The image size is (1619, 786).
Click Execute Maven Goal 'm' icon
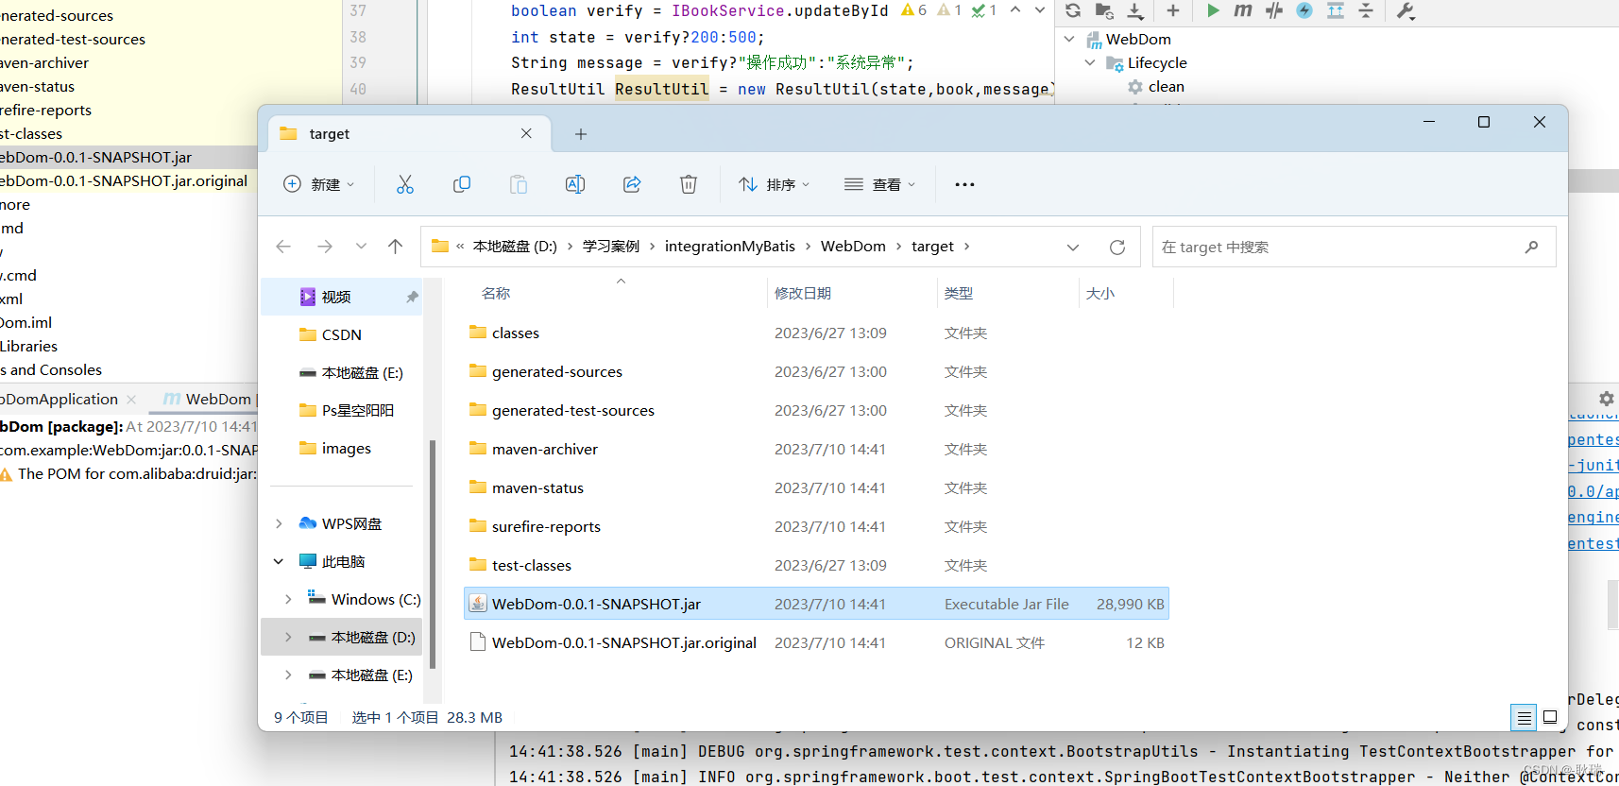1243,10
